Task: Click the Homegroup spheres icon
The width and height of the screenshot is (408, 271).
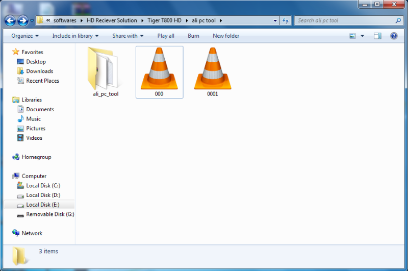Action: [x=16, y=157]
